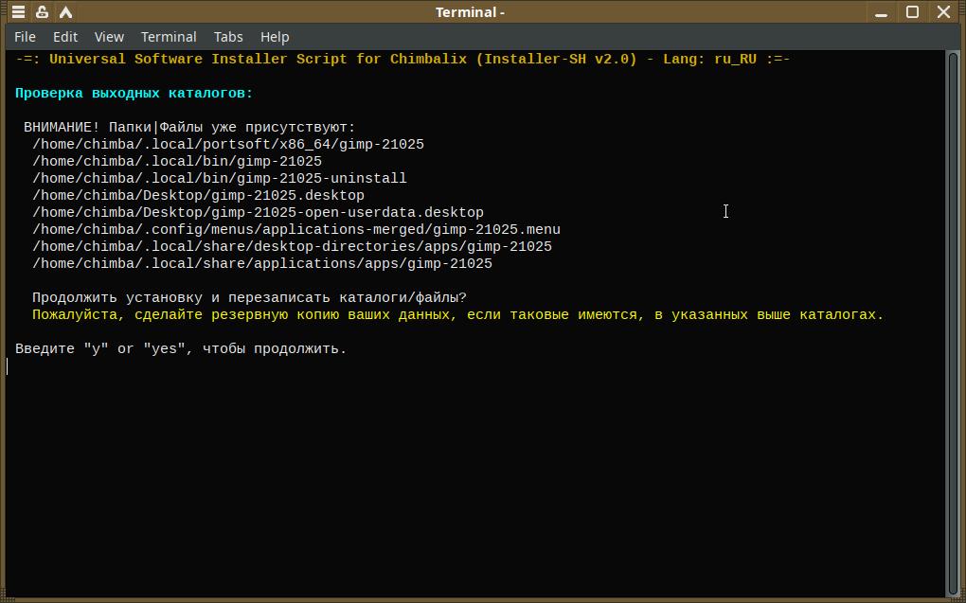Click the prompt 'Введите "y" or "yes", чтобы продолжить.'
Image resolution: width=966 pixels, height=603 pixels.
click(x=181, y=349)
